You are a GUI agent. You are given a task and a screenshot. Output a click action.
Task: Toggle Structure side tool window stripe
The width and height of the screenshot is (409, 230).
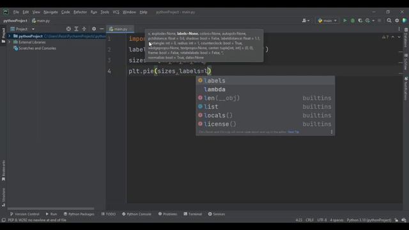point(3,197)
